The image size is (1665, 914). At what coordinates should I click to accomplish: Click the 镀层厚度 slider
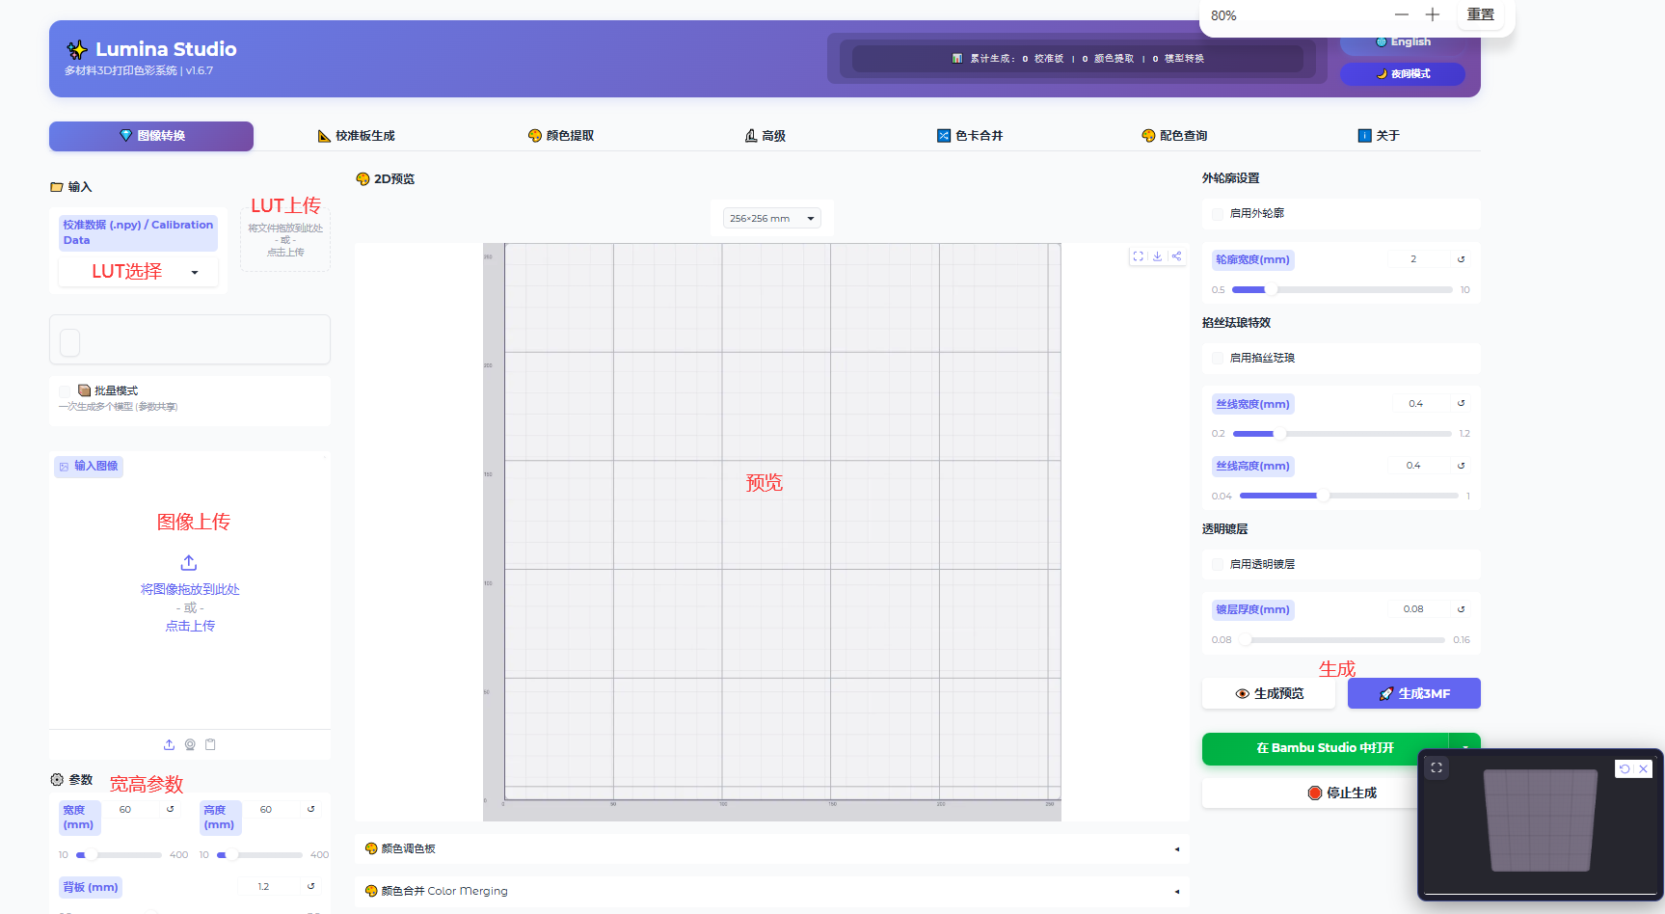pos(1342,639)
